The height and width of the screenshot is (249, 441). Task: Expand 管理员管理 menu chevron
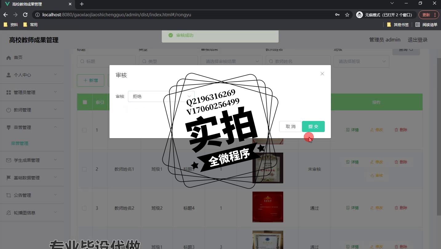coord(55,92)
